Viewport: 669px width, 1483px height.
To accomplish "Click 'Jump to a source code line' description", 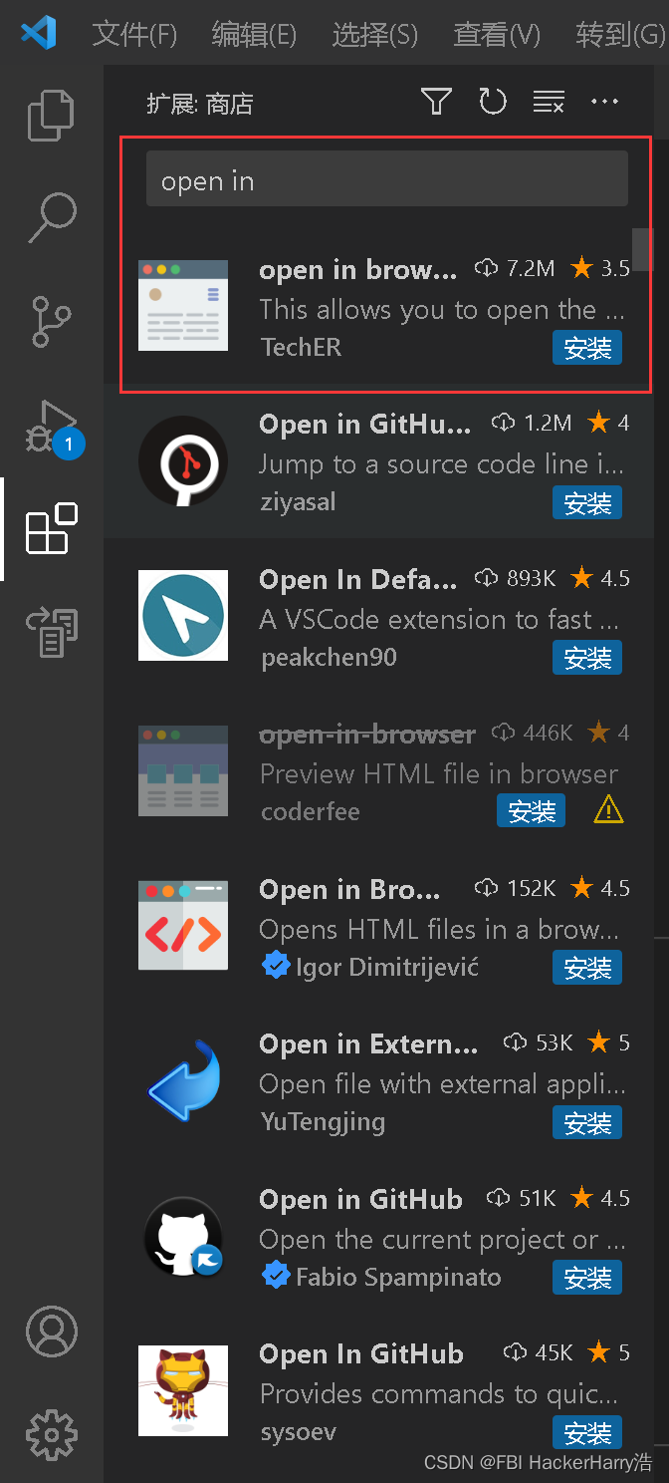I will click(442, 463).
